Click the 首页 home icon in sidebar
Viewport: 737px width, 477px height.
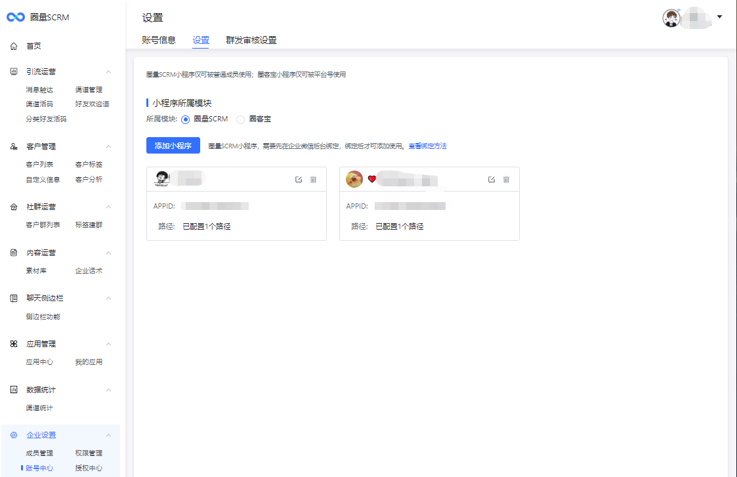14,47
